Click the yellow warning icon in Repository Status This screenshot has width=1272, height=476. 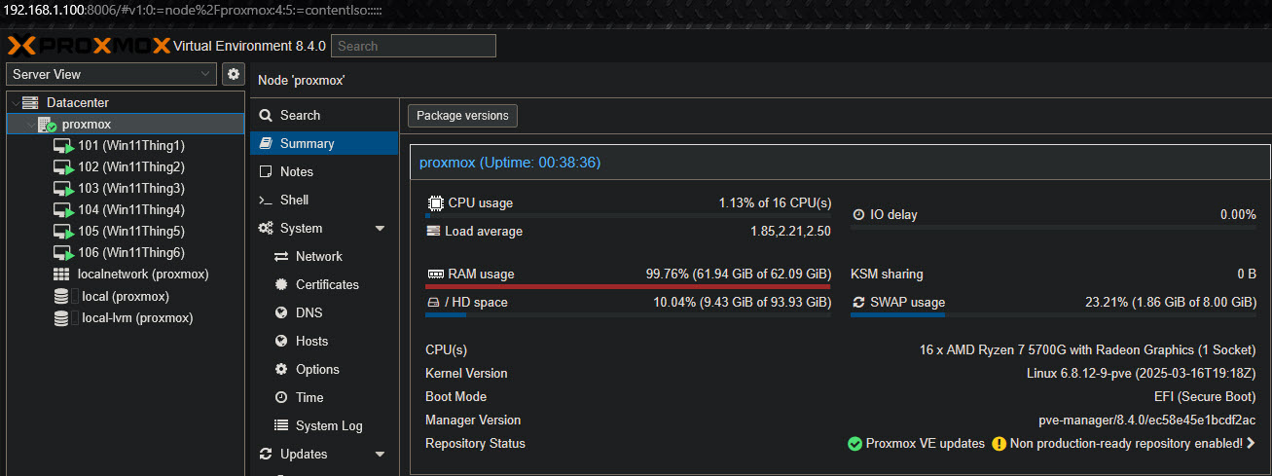click(x=999, y=444)
